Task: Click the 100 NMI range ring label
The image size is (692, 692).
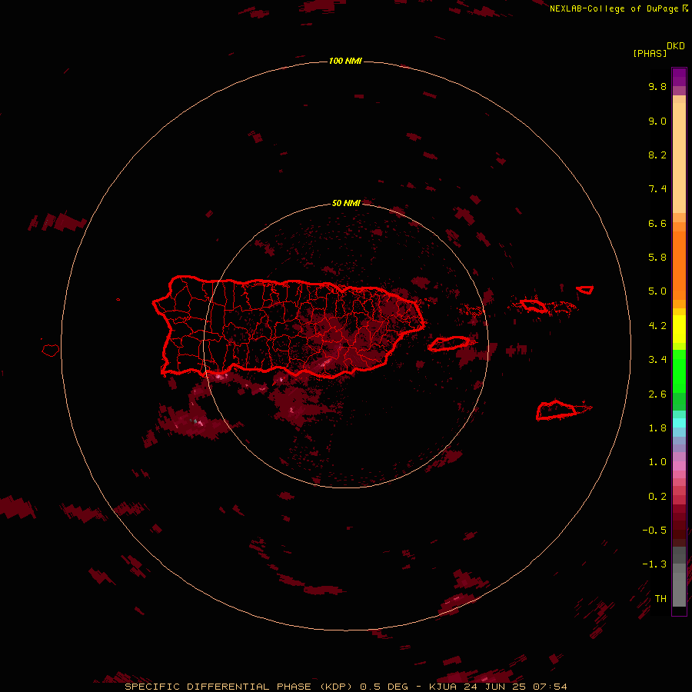Action: [x=345, y=61]
